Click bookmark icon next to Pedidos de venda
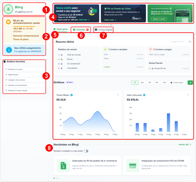 [6, 69]
